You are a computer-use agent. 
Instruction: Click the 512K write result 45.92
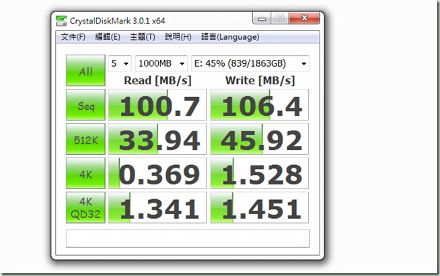coord(259,139)
